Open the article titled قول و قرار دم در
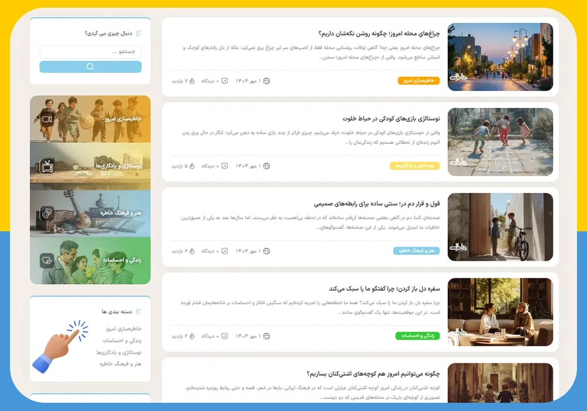Viewport: 587px width, 411px height. click(x=377, y=204)
